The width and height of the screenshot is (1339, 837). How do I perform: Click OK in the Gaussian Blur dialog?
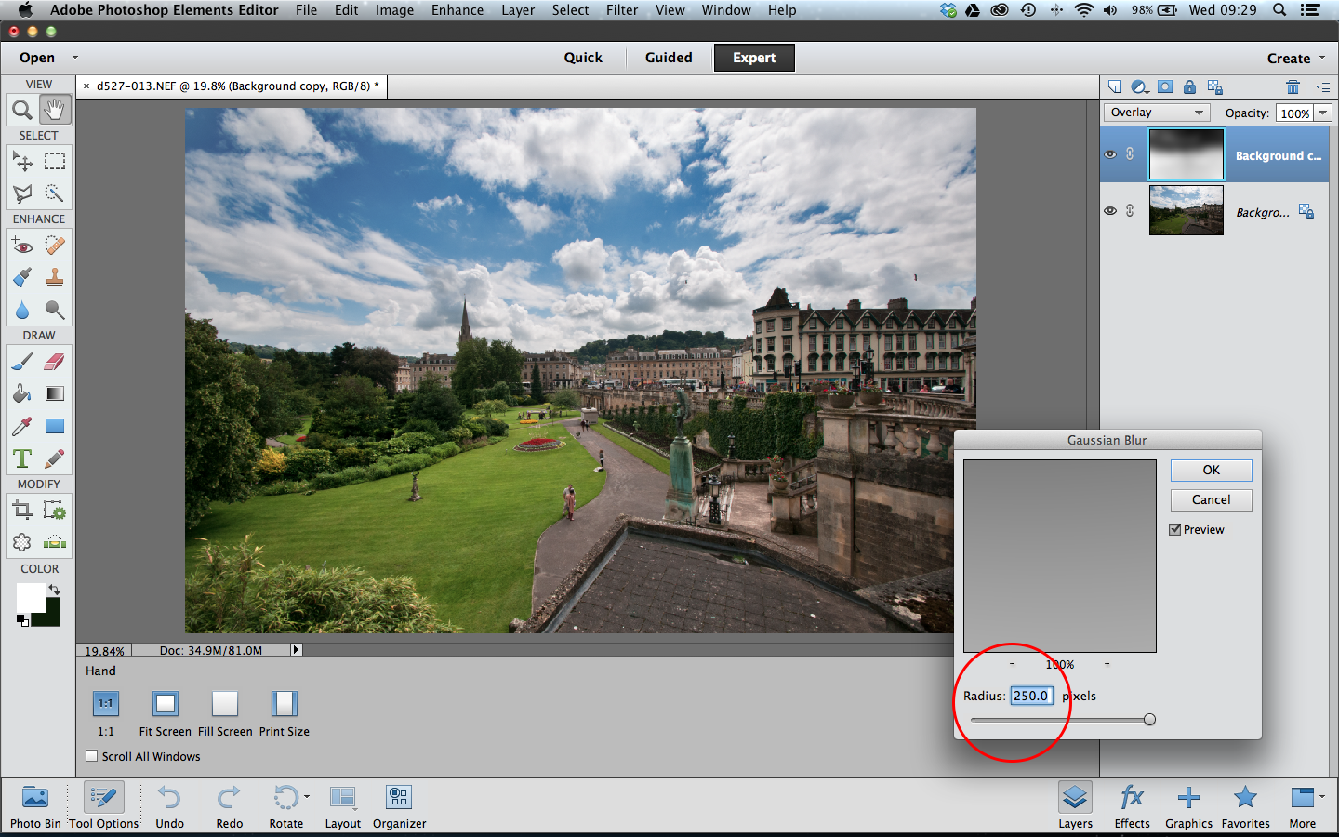1211,470
